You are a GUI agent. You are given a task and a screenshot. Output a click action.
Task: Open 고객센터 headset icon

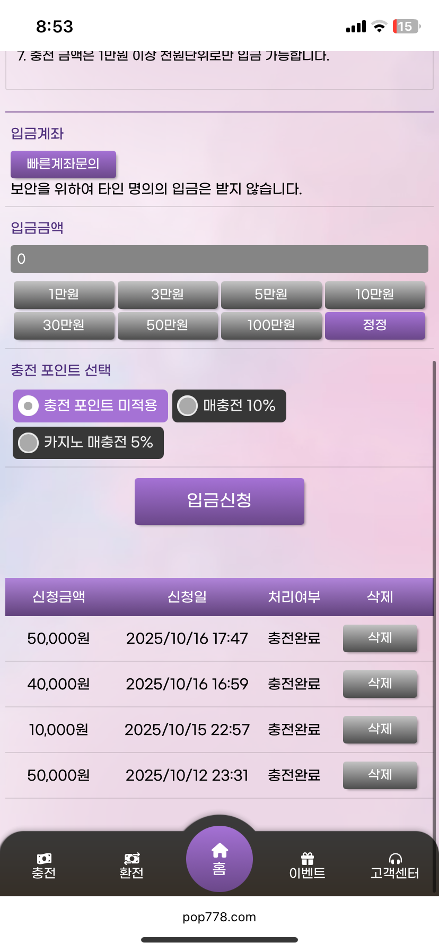tap(395, 859)
